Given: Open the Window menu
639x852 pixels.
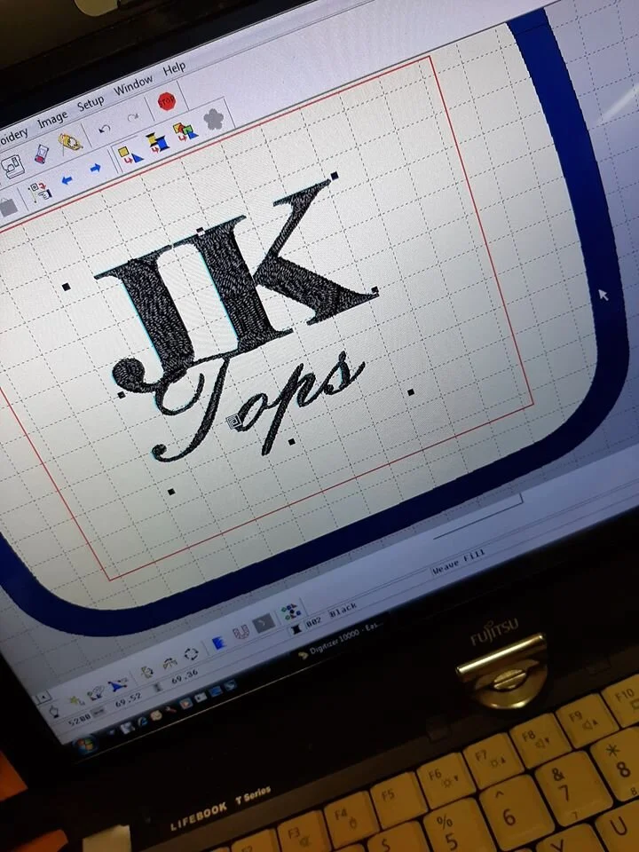Looking at the screenshot, I should (132, 85).
